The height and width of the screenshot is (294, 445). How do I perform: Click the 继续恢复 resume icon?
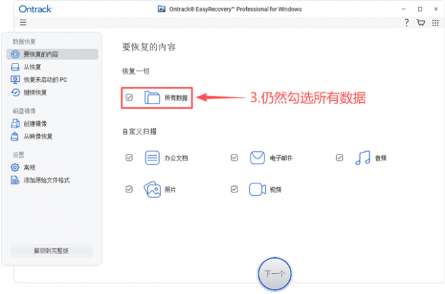15,92
